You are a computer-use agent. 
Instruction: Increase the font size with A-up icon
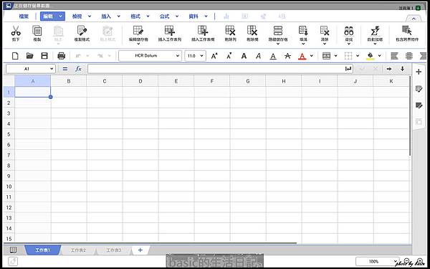[x=214, y=56]
